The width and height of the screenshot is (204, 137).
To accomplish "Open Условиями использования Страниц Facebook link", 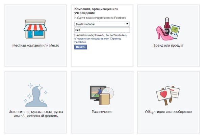I will [98, 40].
